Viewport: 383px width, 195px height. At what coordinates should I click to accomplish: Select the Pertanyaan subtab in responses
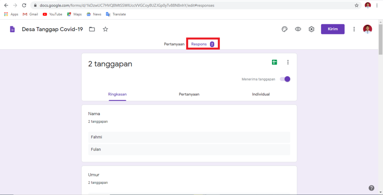(x=189, y=94)
